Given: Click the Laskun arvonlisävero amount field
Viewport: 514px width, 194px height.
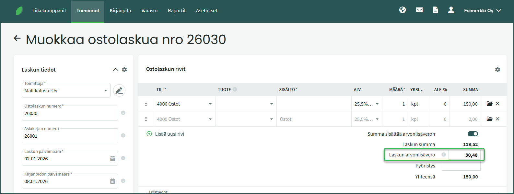Looking at the screenshot, I should click(x=464, y=155).
